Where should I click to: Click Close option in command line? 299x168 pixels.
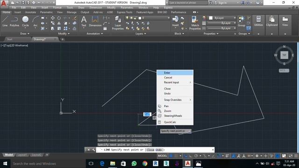[150, 150]
